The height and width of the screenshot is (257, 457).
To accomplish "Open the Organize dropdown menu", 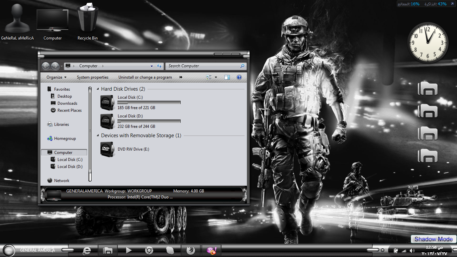I will pos(56,77).
